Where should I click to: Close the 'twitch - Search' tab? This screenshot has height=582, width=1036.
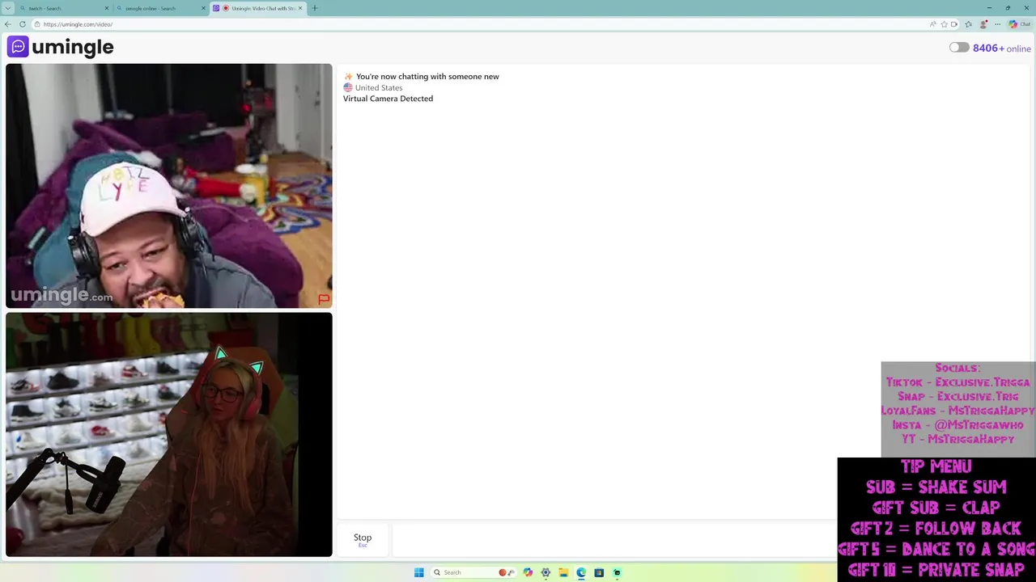[106, 8]
